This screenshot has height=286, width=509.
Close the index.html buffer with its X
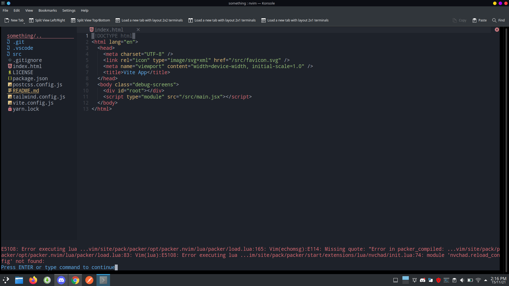tap(138, 30)
